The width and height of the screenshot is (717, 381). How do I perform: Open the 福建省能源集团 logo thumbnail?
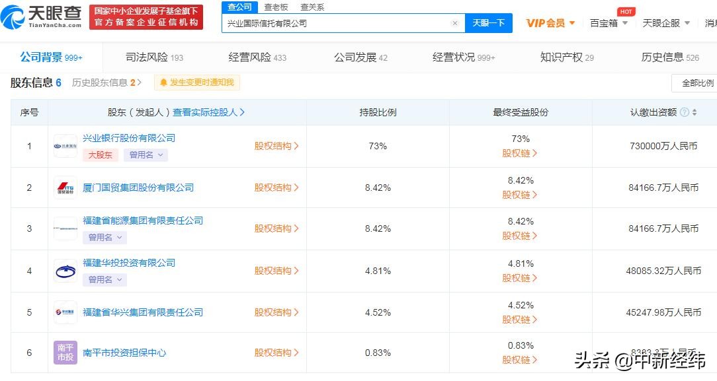[65, 228]
